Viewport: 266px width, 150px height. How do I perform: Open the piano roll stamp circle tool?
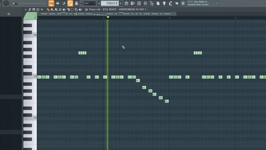[38, 10]
